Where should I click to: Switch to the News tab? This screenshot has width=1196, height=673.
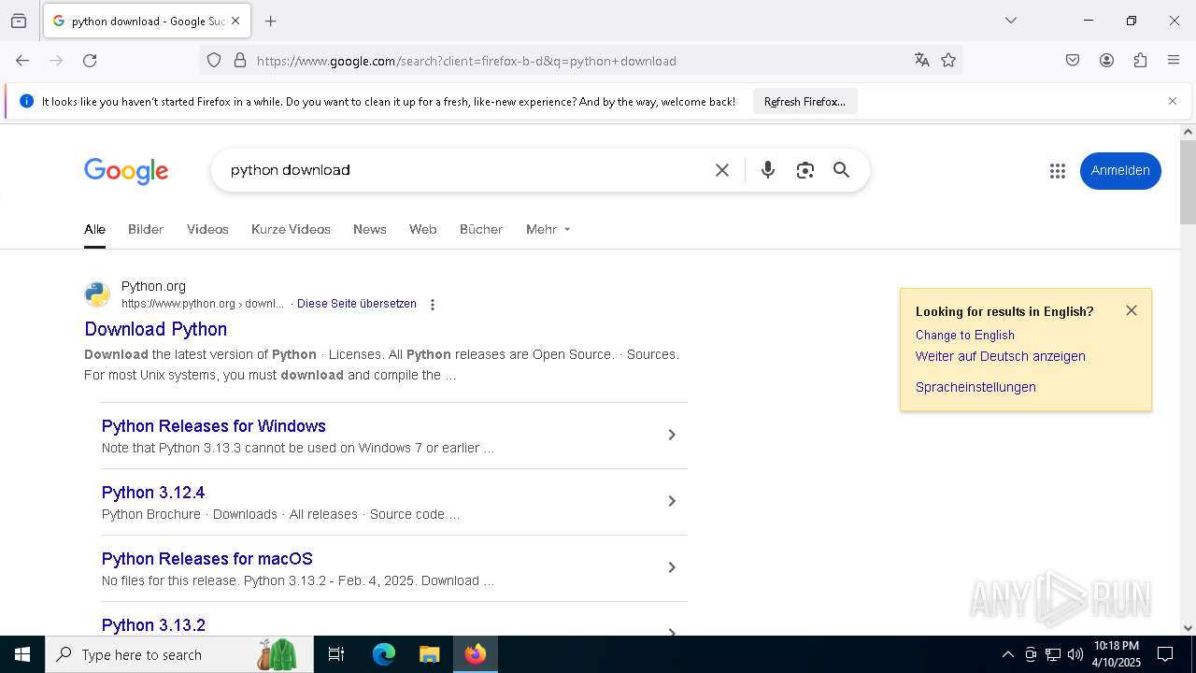370,229
